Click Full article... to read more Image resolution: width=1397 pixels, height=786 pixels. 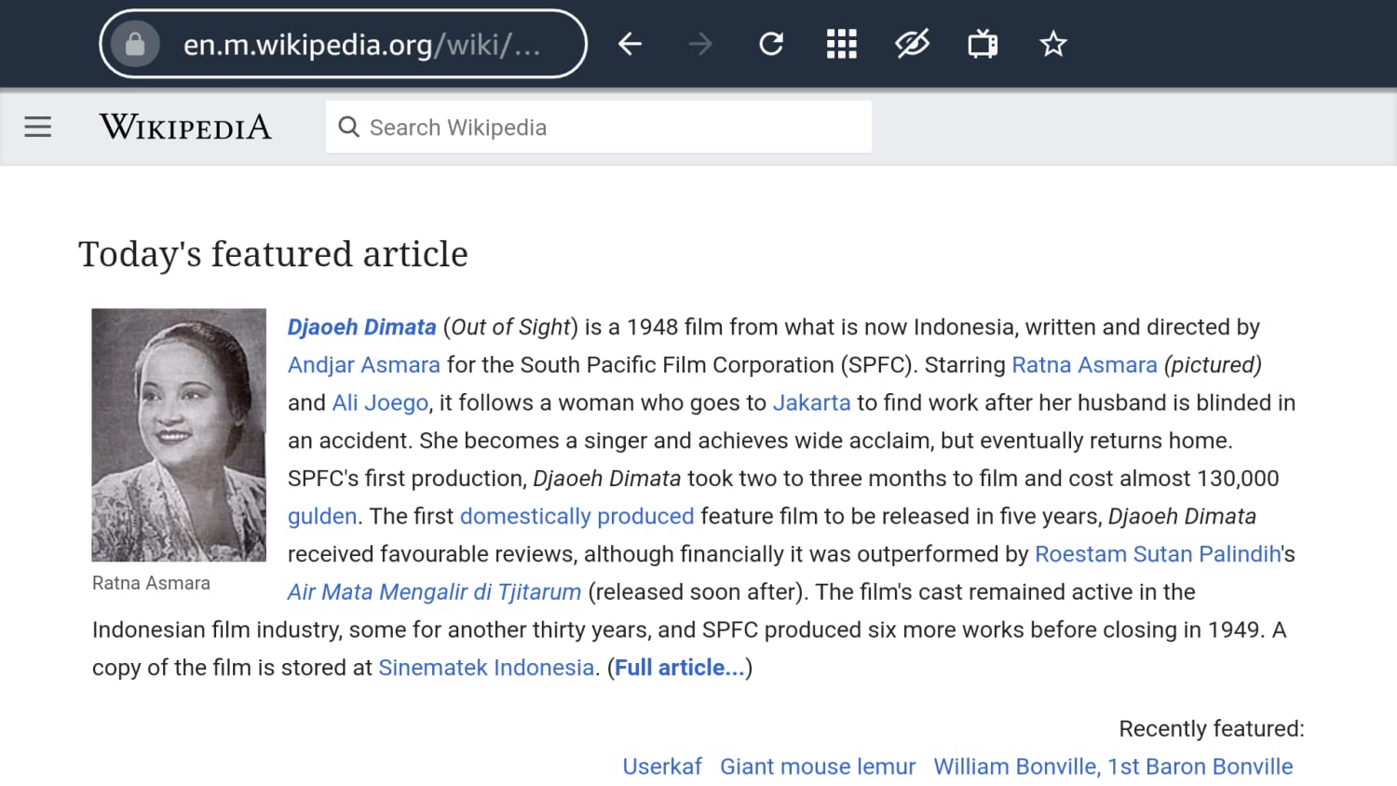(x=679, y=667)
